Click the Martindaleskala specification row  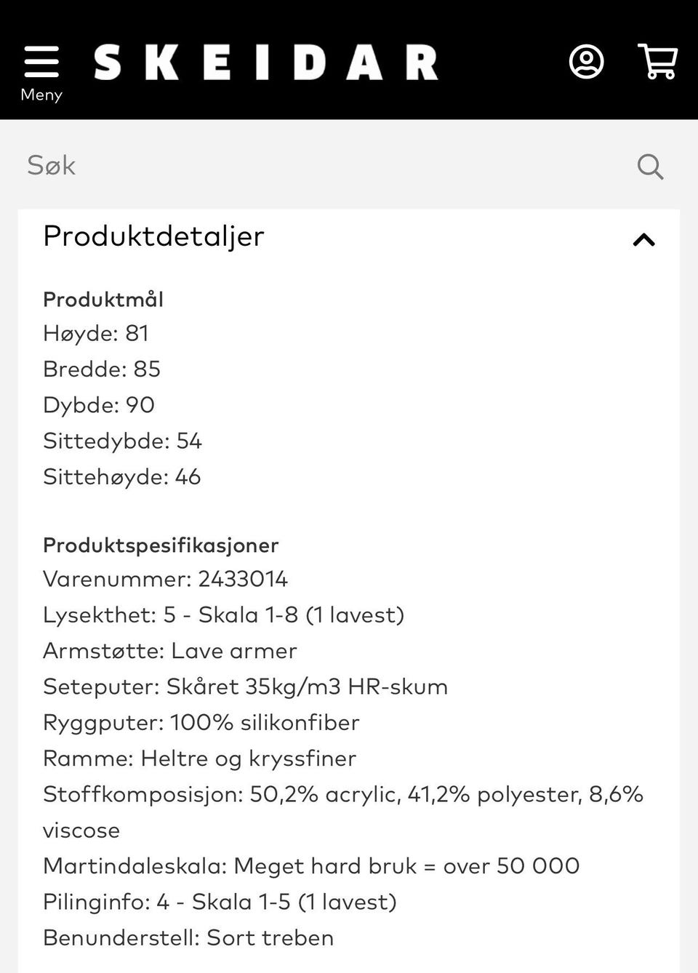coord(311,865)
